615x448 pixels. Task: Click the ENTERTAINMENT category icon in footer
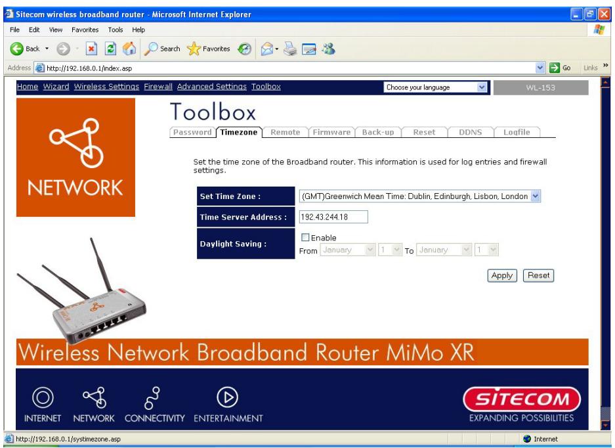point(228,397)
